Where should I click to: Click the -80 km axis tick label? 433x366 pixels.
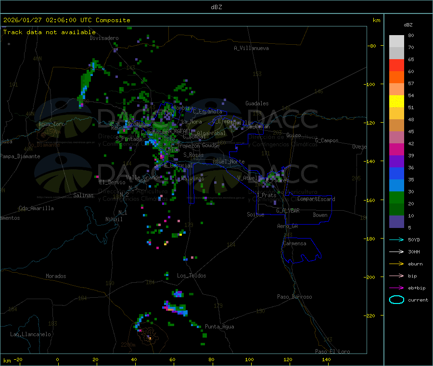[x=371, y=46]
